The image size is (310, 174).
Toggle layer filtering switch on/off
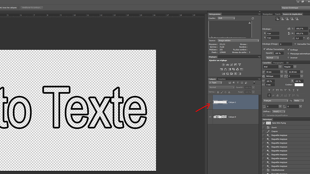coord(254,83)
